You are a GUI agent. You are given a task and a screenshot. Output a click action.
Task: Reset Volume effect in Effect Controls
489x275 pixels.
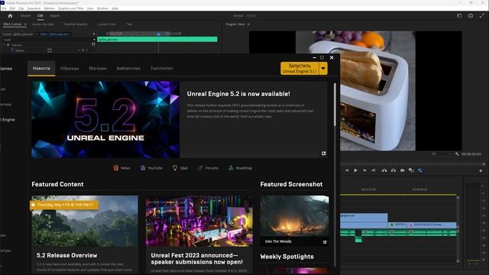[93, 44]
